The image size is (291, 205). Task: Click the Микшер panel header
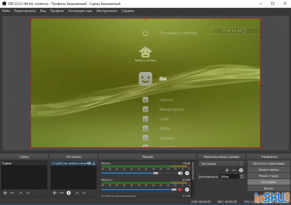148,157
